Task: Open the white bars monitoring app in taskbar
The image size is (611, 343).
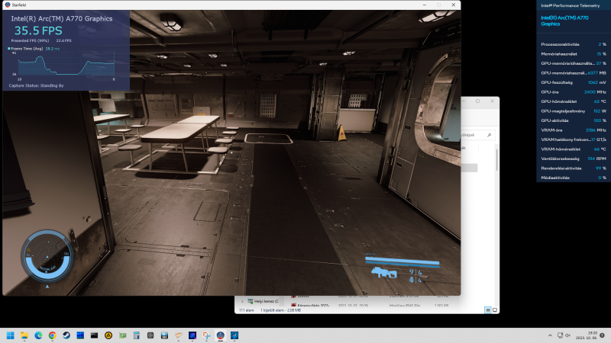Action: [164, 335]
